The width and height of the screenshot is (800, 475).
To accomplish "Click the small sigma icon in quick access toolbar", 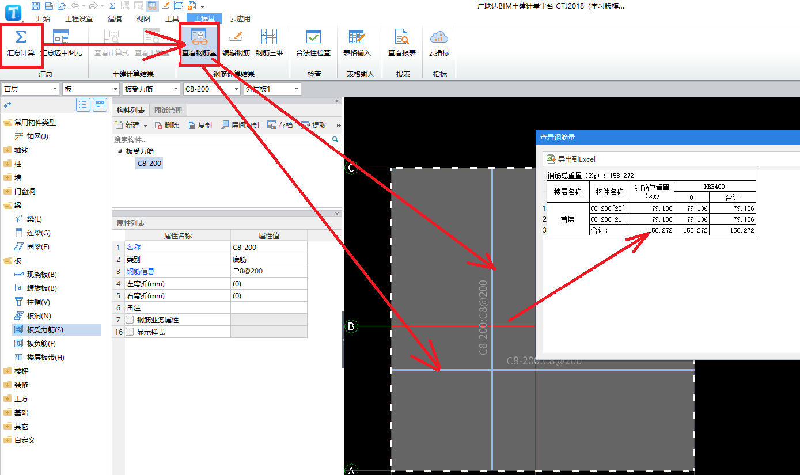I will 112,6.
